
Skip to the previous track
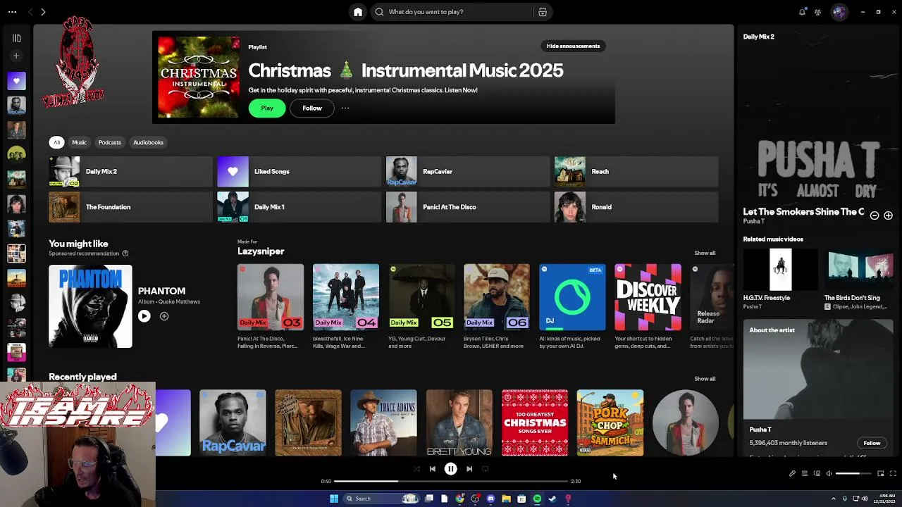[x=433, y=469]
